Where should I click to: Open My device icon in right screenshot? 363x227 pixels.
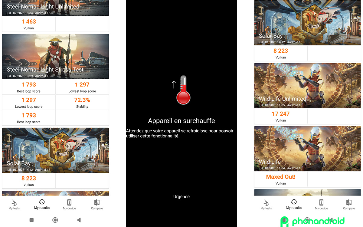321,202
